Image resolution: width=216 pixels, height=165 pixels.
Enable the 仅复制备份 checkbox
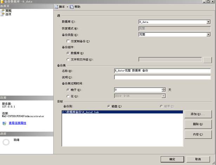(68, 41)
